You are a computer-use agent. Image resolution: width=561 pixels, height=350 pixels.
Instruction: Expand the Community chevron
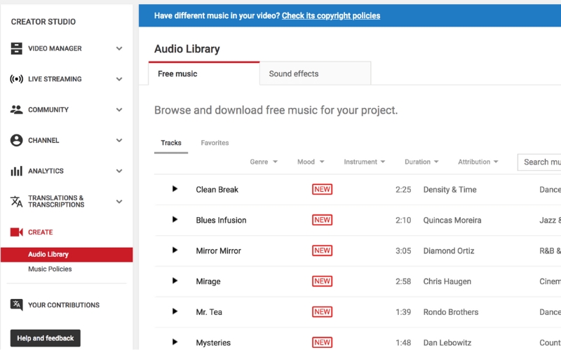tap(119, 110)
